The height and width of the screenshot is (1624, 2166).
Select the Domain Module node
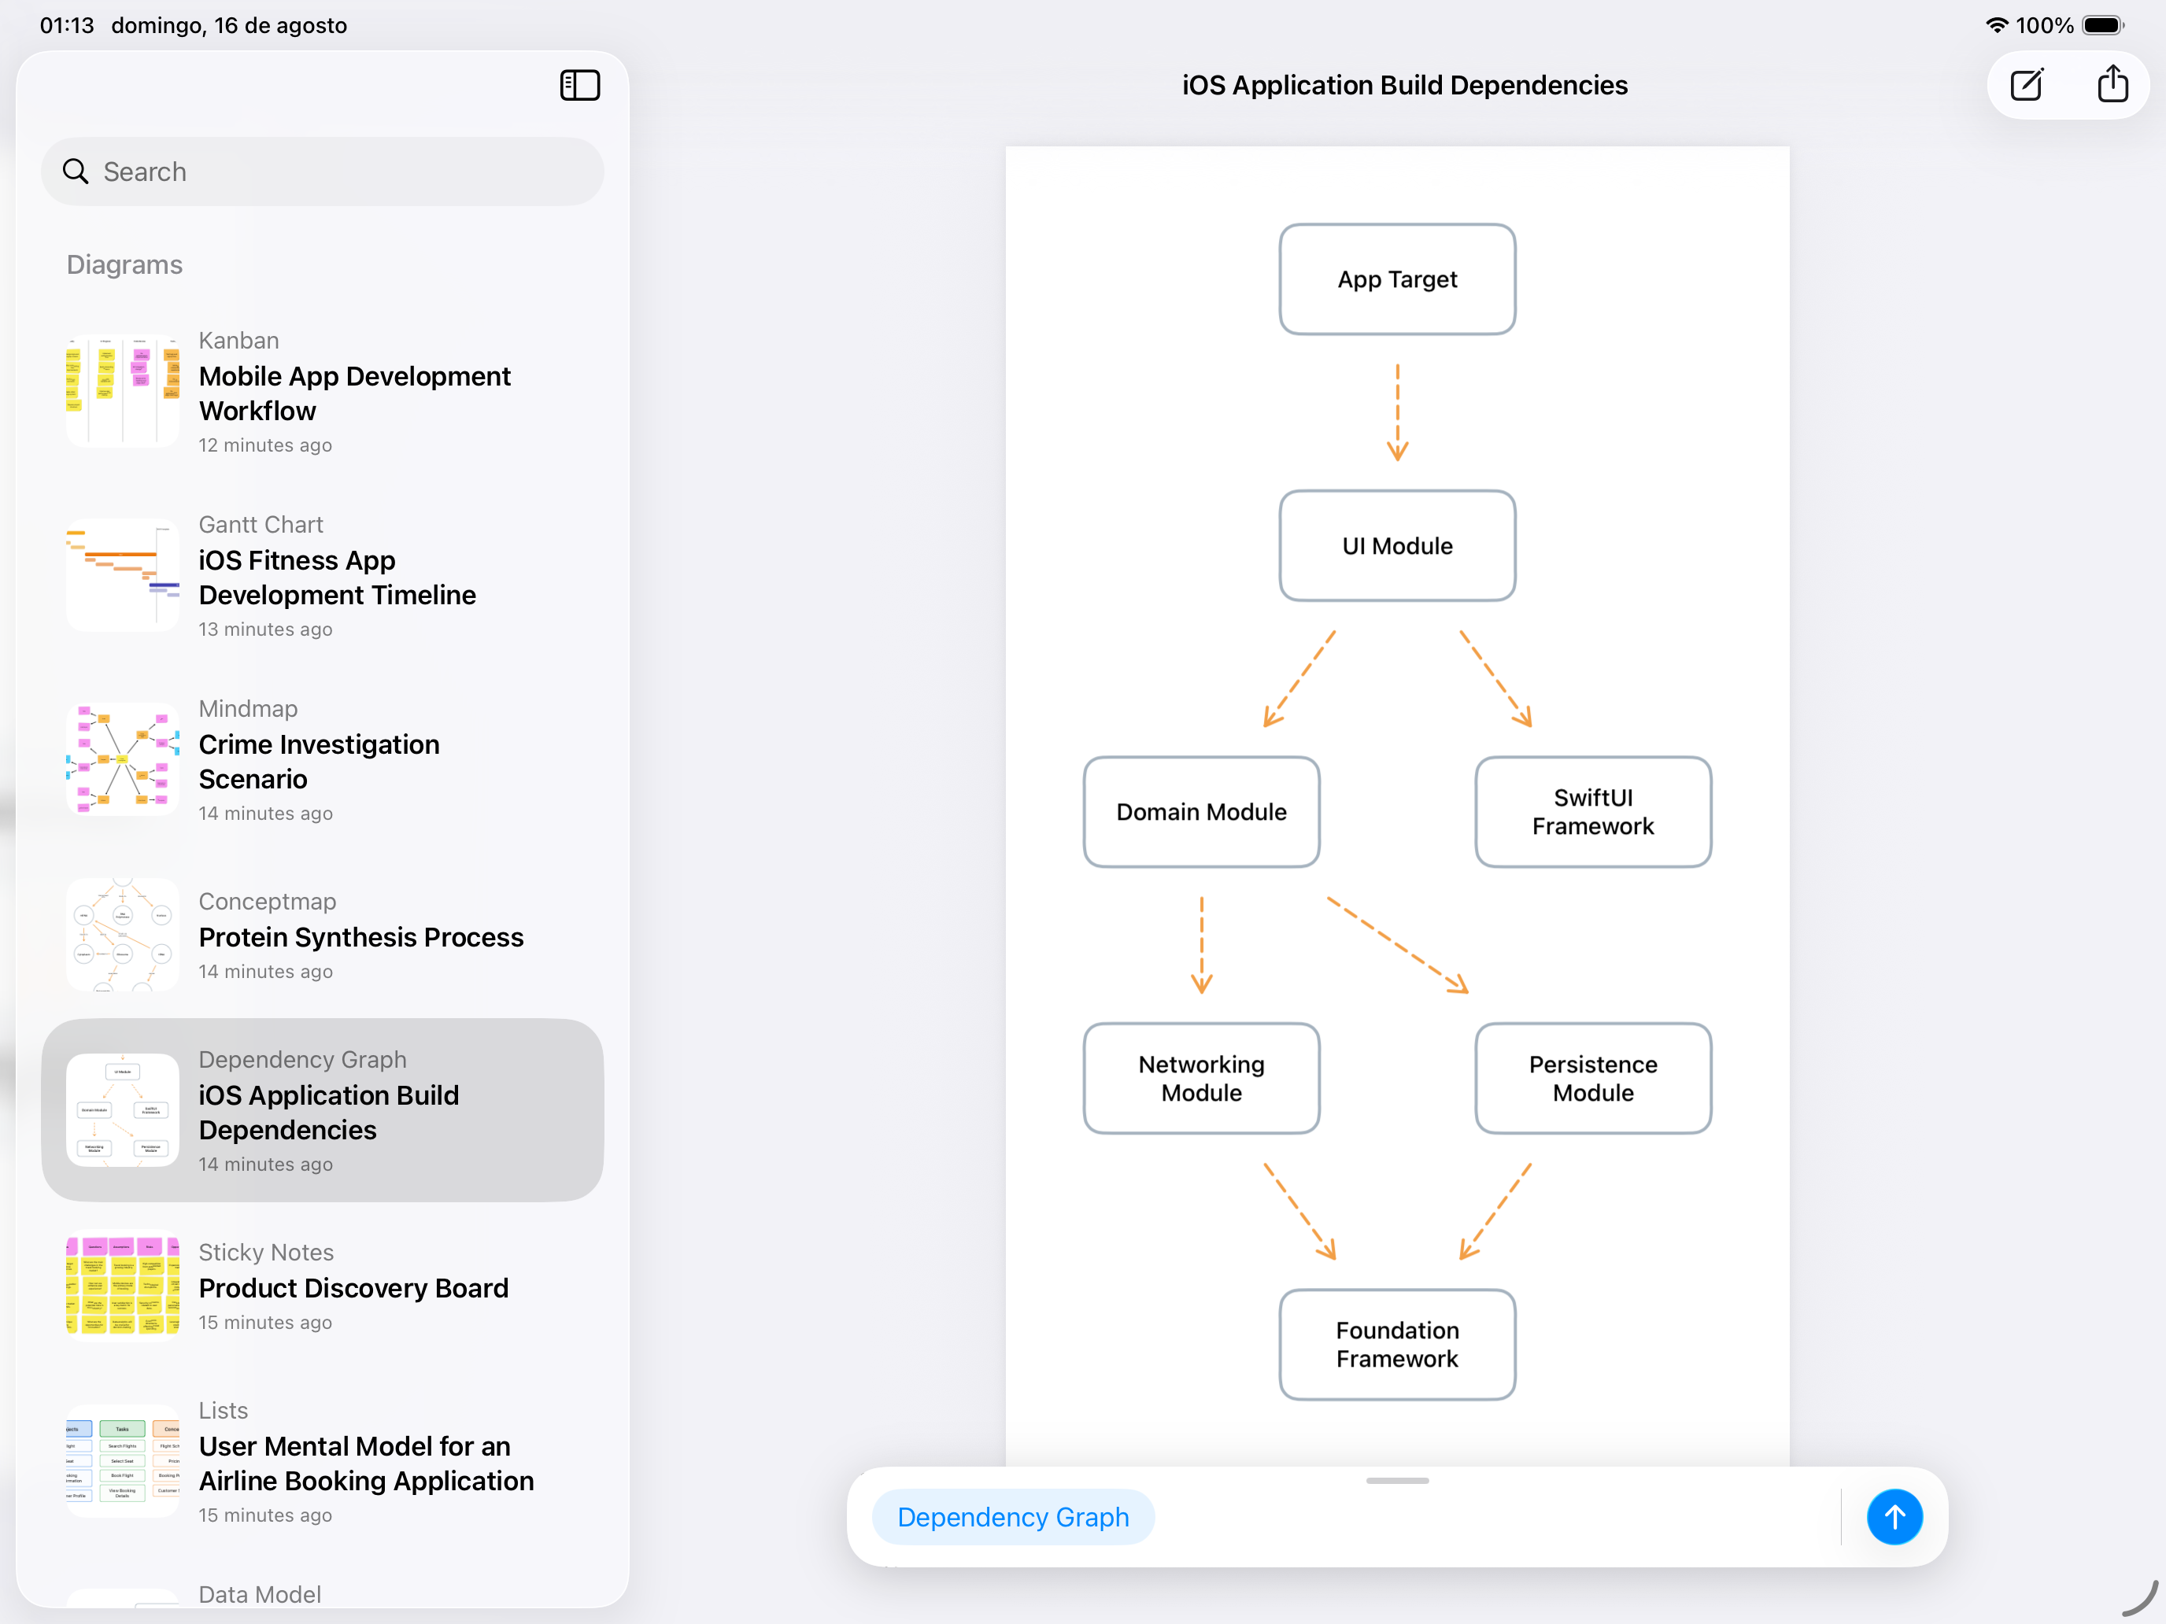point(1202,811)
